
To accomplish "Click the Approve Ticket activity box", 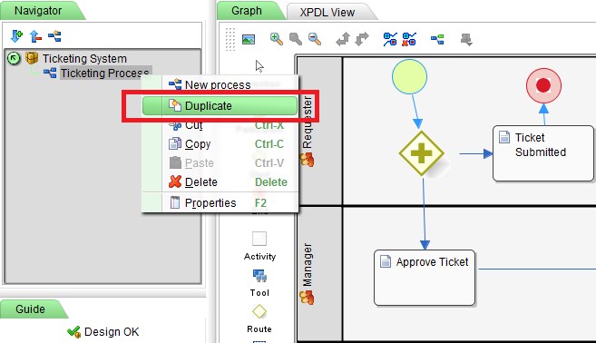I will [425, 278].
